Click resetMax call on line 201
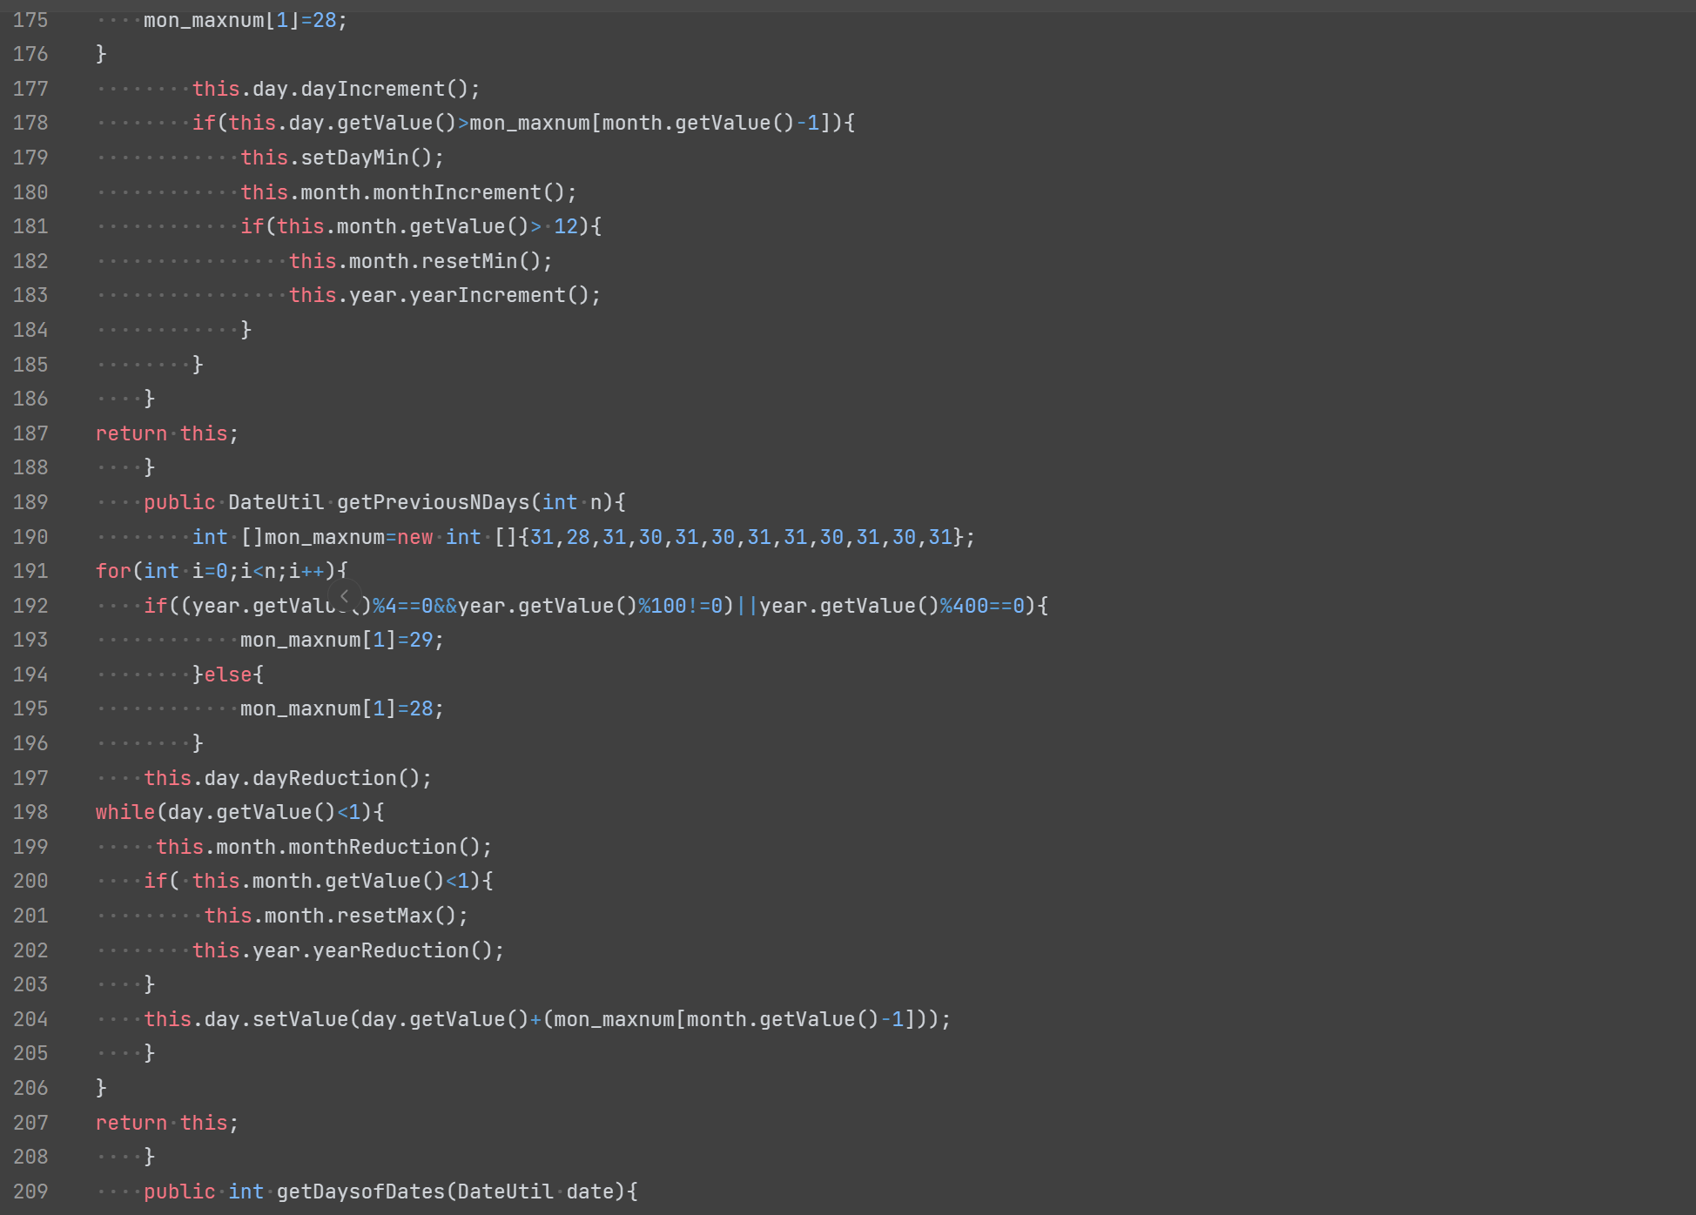Image resolution: width=1696 pixels, height=1215 pixels. click(385, 916)
